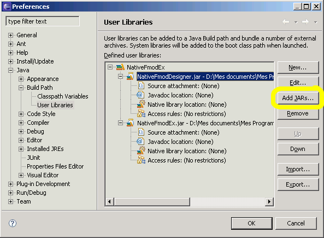Select Classpath Variables in the tree
The width and height of the screenshot is (324, 238).
pos(63,96)
